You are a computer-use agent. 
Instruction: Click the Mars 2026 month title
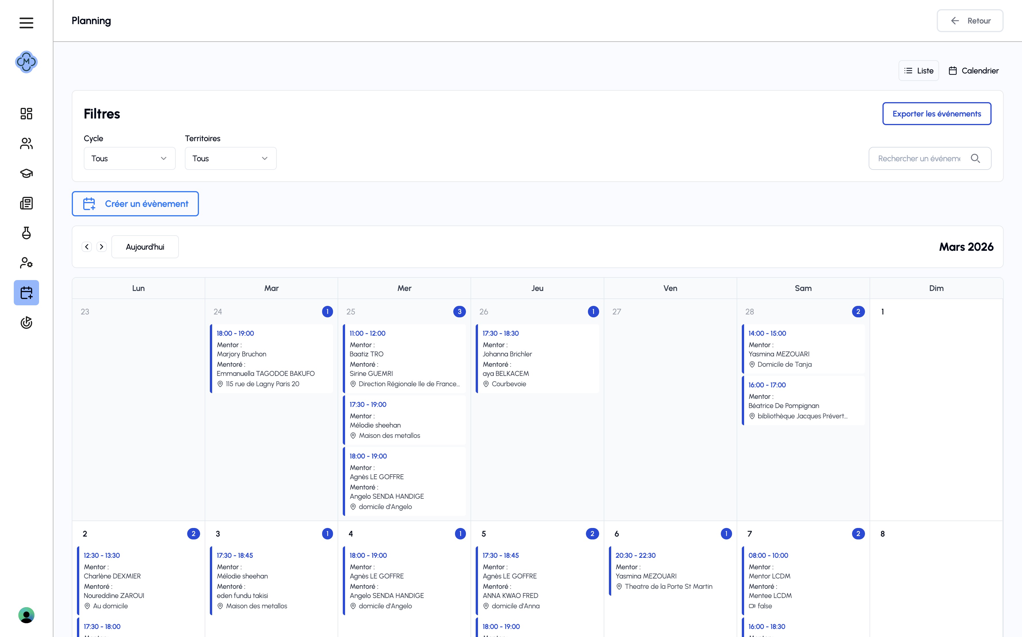(x=966, y=247)
